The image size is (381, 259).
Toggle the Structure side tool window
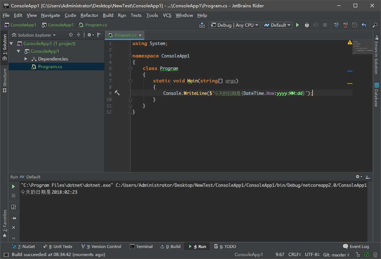tap(4, 81)
